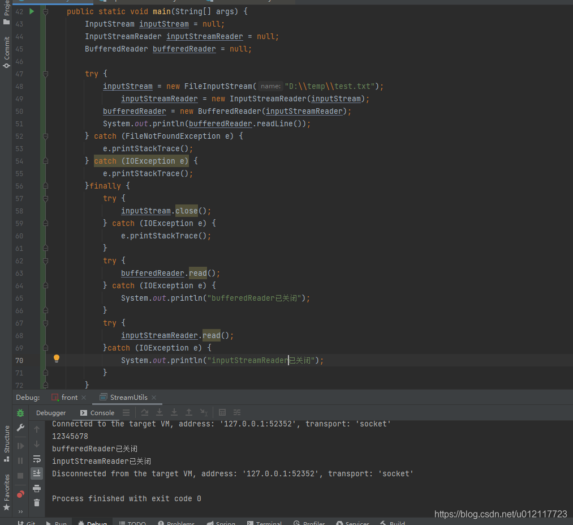The image size is (573, 525).
Task: Collapse the try fold on line 62
Action: (x=46, y=261)
